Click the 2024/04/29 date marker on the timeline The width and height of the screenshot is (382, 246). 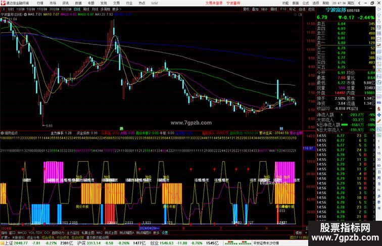point(149,228)
